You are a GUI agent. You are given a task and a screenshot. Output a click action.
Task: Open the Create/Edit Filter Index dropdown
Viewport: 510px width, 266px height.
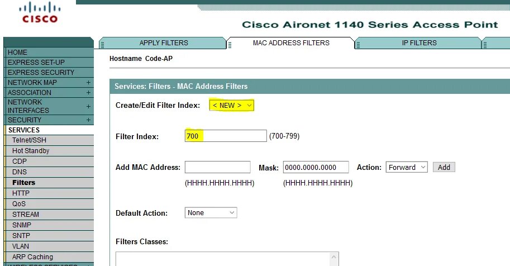point(232,106)
